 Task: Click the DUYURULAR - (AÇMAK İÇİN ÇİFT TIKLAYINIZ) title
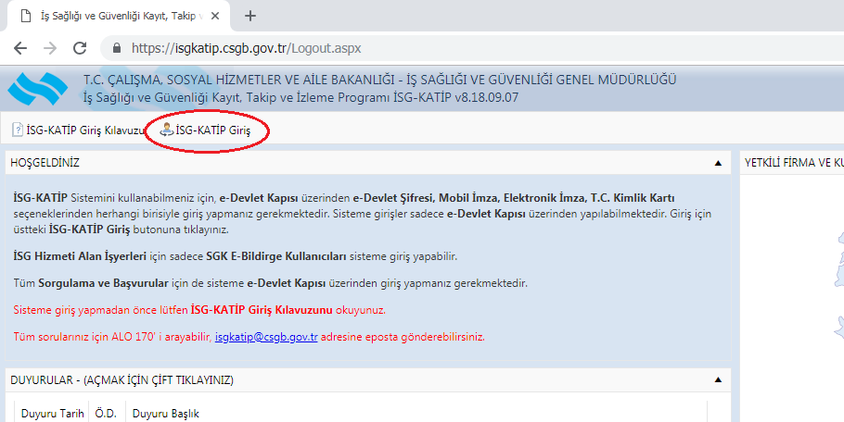(x=121, y=380)
